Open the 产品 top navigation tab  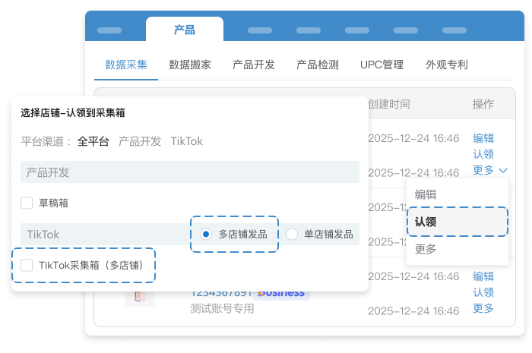[185, 30]
